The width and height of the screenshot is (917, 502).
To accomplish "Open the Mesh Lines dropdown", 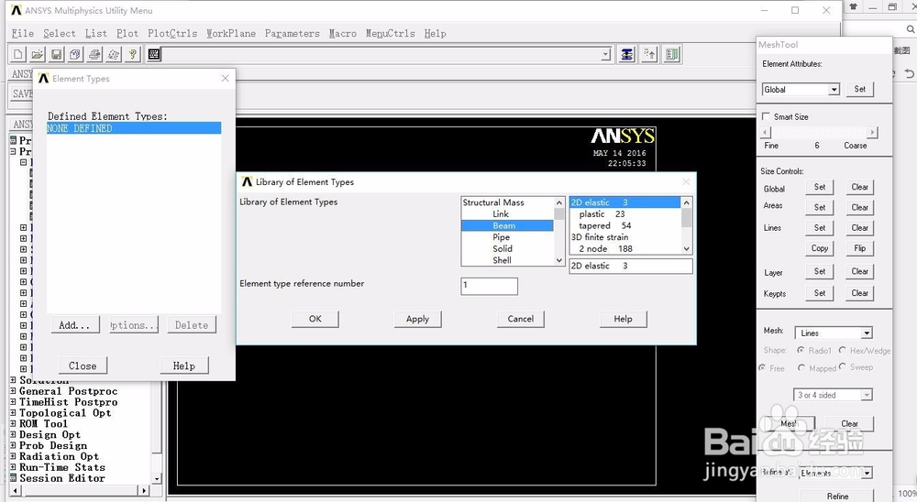I will [x=867, y=333].
